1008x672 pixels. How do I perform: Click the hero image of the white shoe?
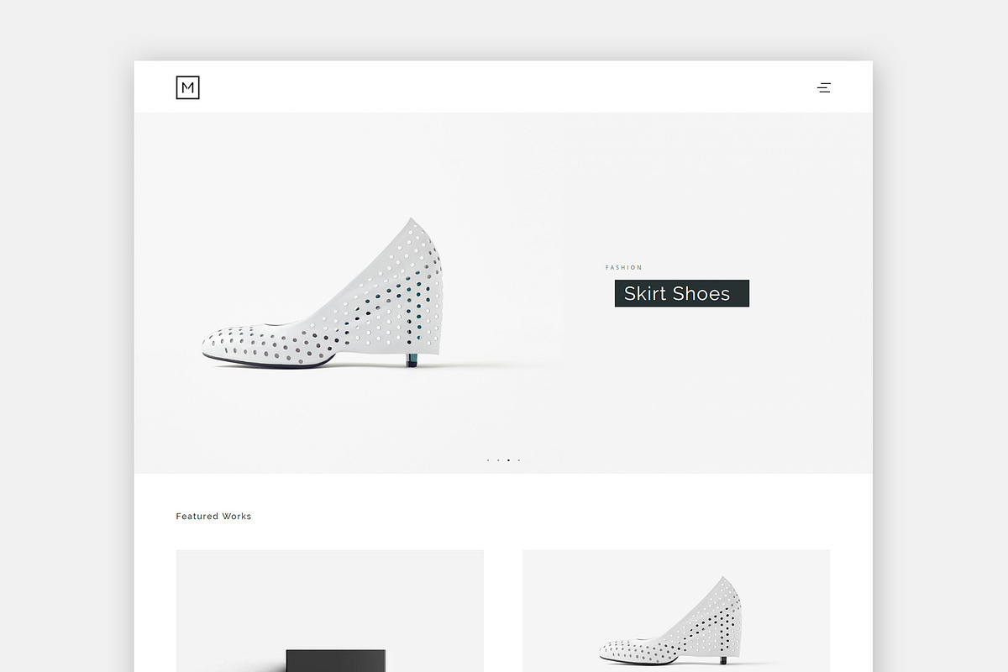pyautogui.click(x=323, y=294)
